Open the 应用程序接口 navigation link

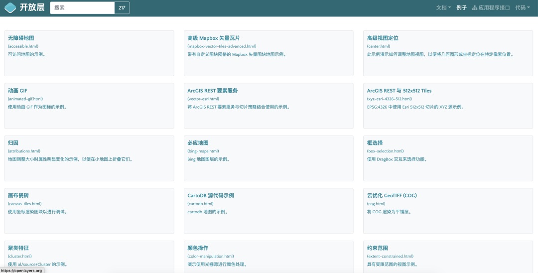494,8
